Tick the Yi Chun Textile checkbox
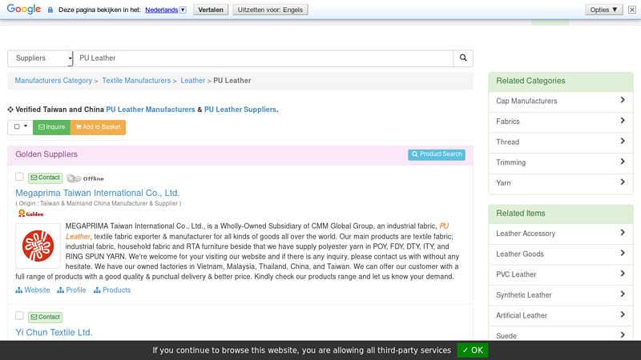The height and width of the screenshot is (360, 641). [19, 316]
